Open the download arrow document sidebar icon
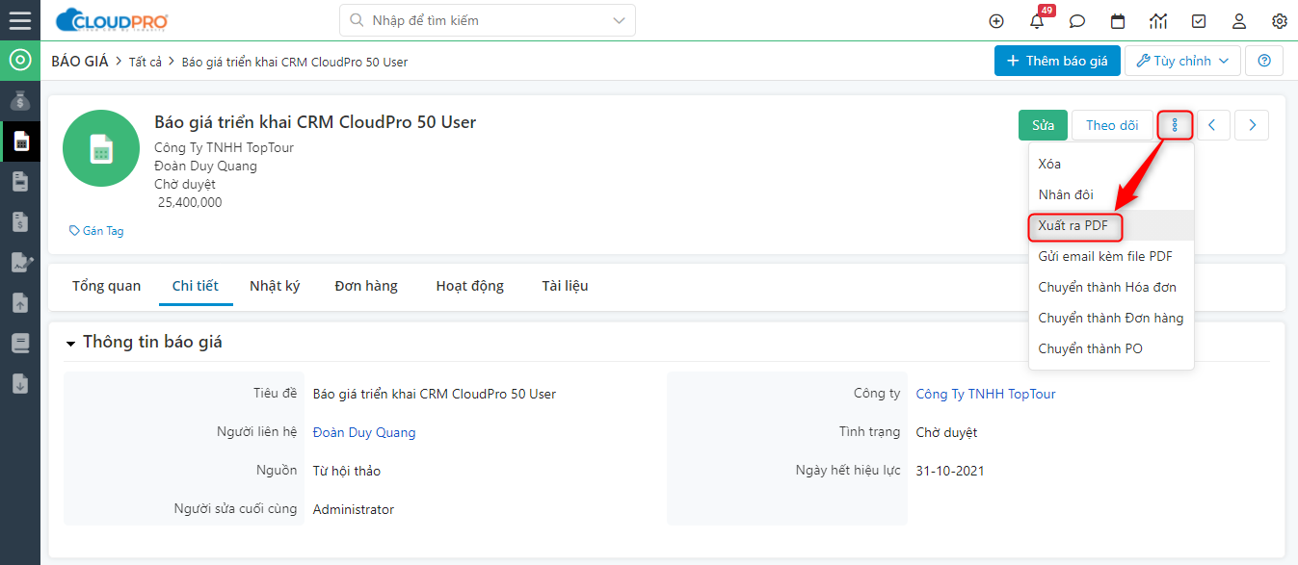Image resolution: width=1298 pixels, height=565 pixels. (x=20, y=383)
